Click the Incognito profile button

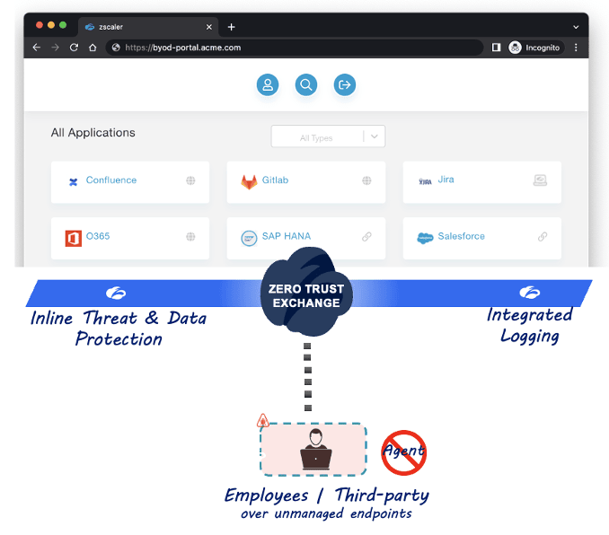pyautogui.click(x=535, y=48)
